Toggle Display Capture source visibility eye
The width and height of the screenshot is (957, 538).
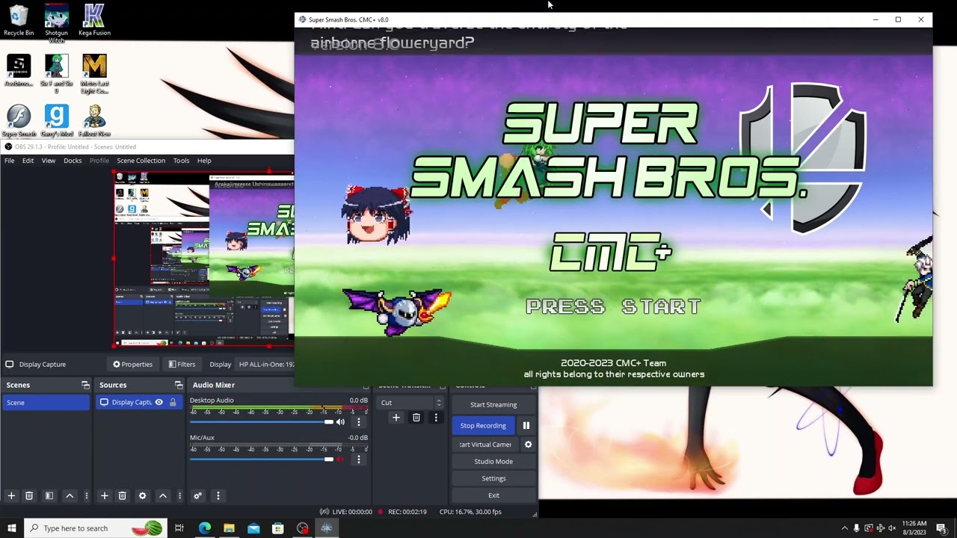159,403
